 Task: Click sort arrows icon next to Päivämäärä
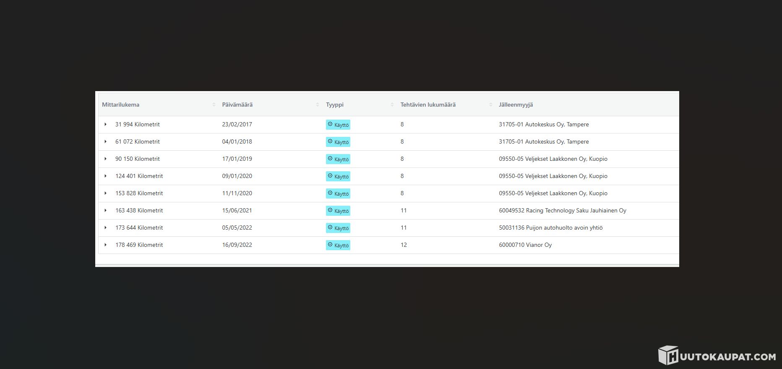point(318,105)
